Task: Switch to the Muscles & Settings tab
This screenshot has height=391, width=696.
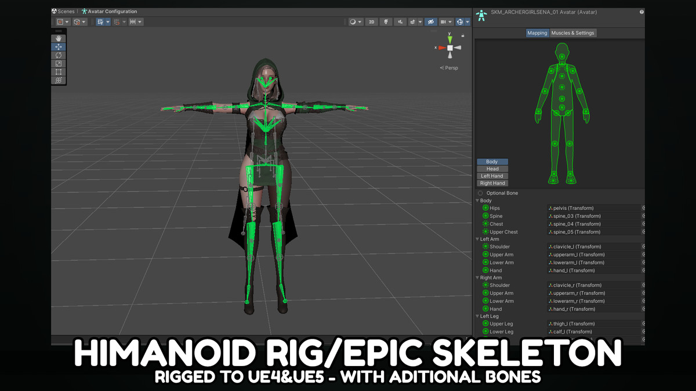Action: 572,33
